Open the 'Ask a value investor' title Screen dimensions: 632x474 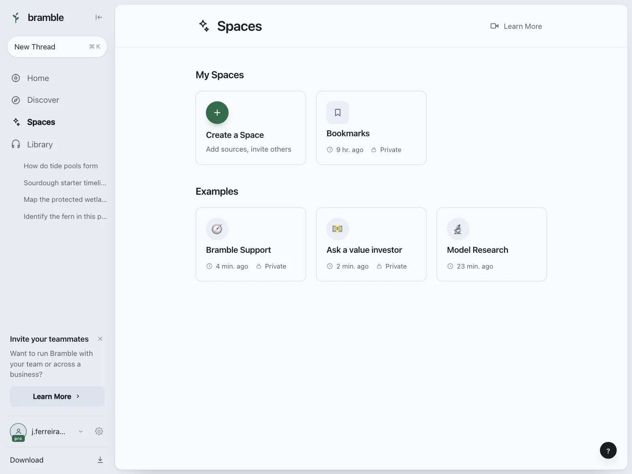[x=364, y=250]
